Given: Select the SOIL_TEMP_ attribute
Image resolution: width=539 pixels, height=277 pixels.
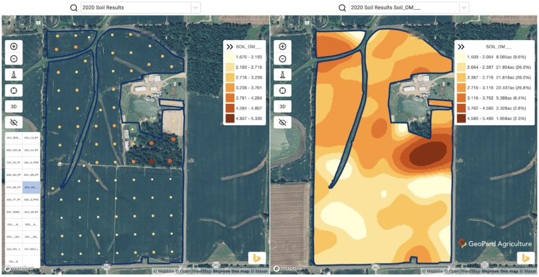Looking at the screenshot, I should (14, 212).
